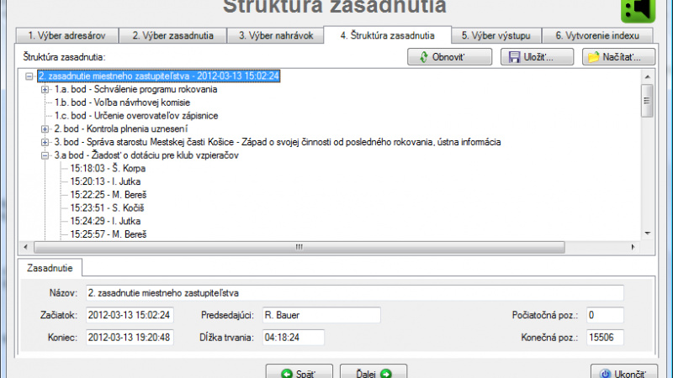
Task: Expand 2. bod Kontrola plnenia uznesení
Action: pos(45,129)
